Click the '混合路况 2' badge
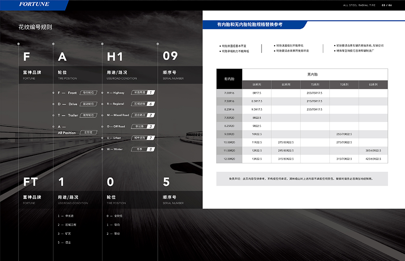This screenshot has height=261, width=405. [x=143, y=115]
